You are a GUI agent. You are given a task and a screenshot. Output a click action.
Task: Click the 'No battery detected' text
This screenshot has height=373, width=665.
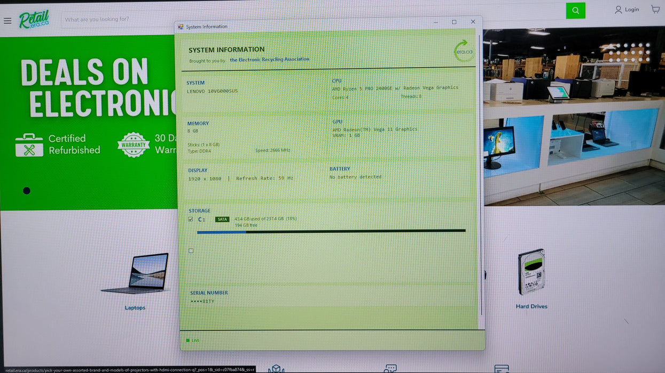click(355, 177)
